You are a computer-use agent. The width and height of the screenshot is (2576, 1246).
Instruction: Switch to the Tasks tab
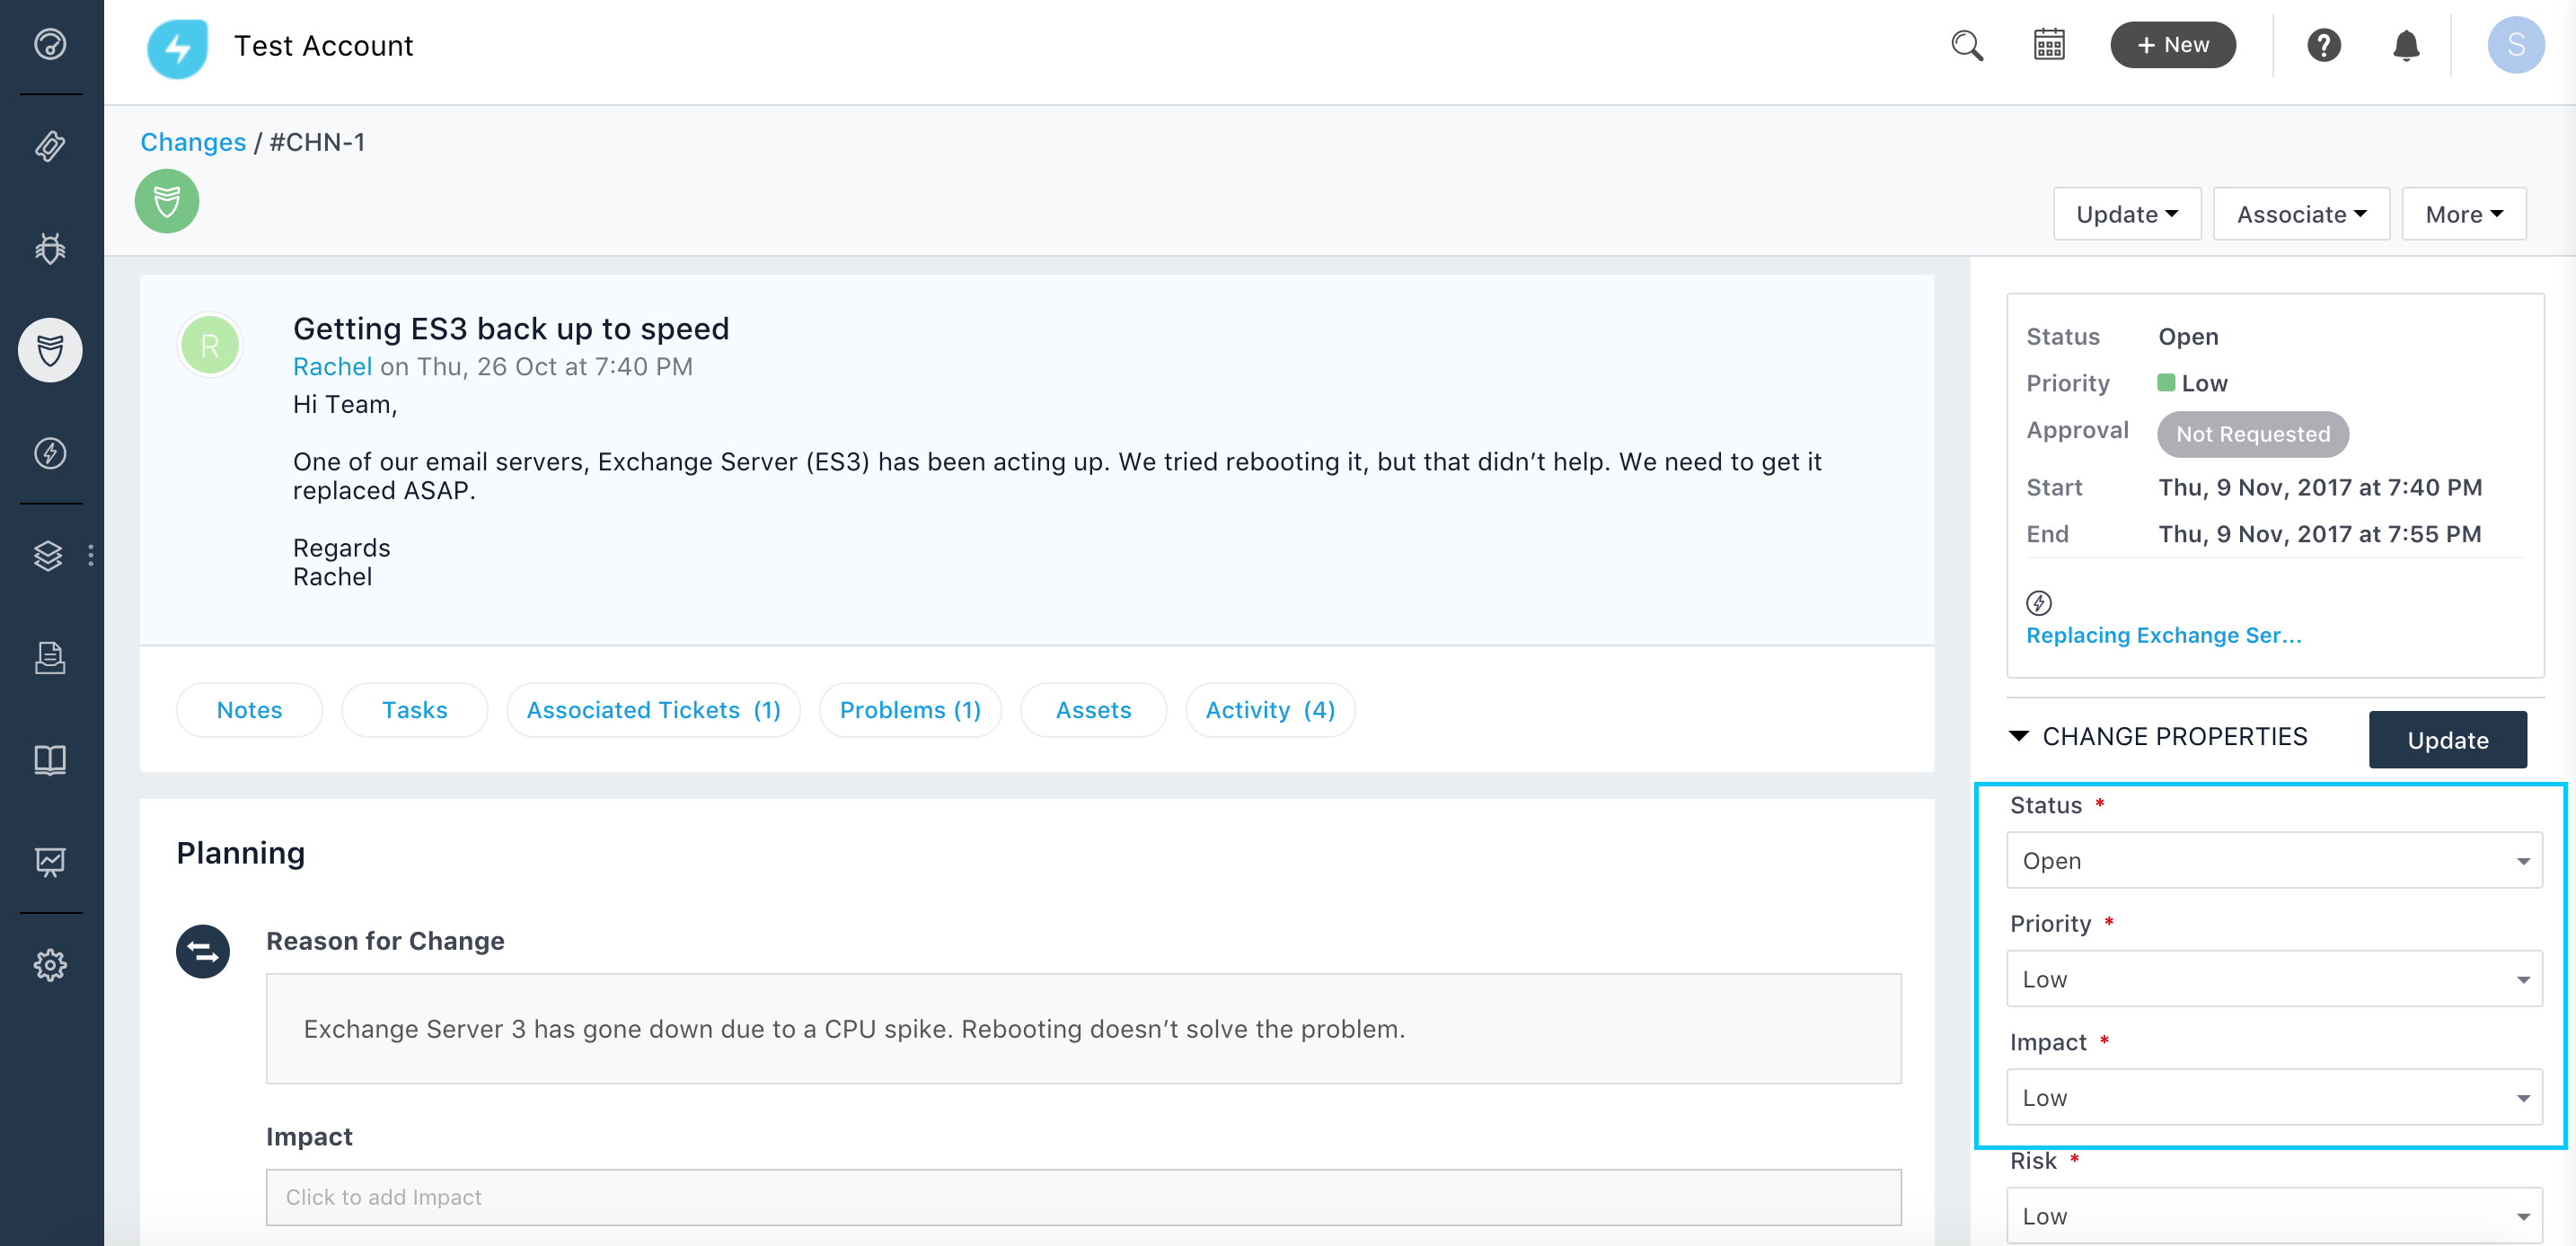[x=414, y=709]
